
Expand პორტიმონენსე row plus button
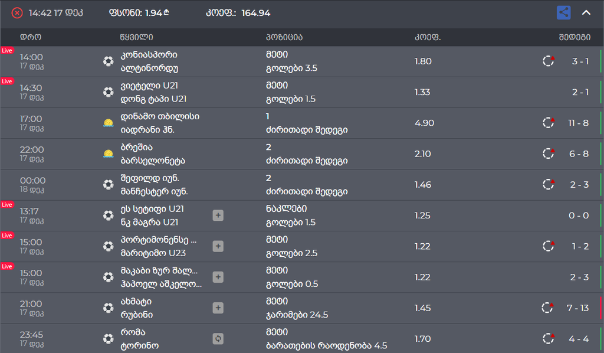(218, 246)
